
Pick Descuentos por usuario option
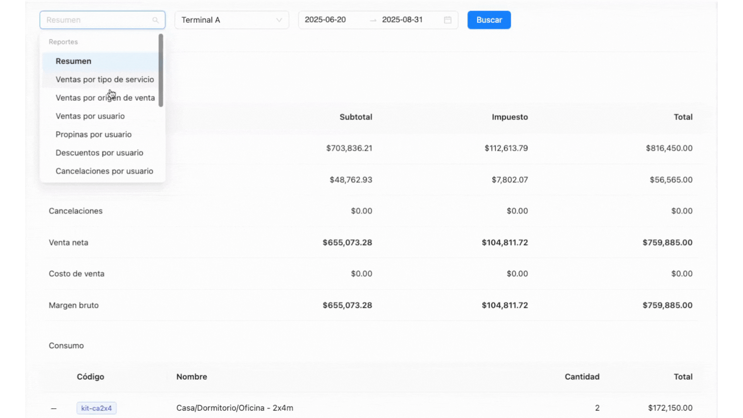(x=99, y=153)
